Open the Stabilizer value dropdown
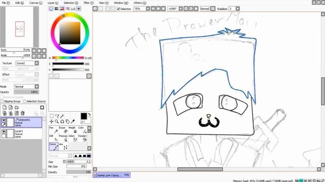 [238, 9]
